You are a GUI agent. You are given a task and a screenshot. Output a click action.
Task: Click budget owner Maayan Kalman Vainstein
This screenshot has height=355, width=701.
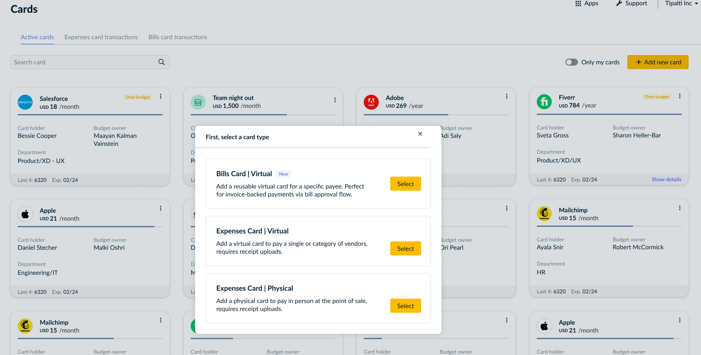pyautogui.click(x=115, y=140)
